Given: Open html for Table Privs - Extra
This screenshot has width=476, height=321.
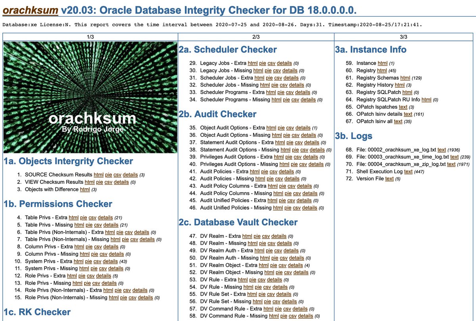Looking at the screenshot, I should click(x=73, y=218).
